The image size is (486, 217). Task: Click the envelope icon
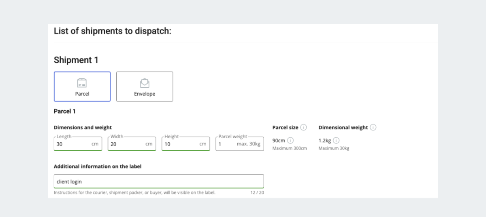click(x=145, y=83)
